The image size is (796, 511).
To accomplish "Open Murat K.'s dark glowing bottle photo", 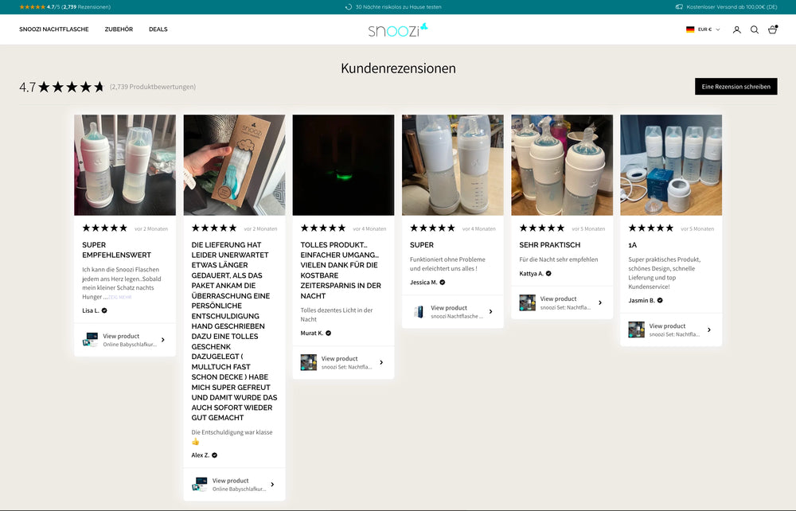I will pyautogui.click(x=343, y=165).
